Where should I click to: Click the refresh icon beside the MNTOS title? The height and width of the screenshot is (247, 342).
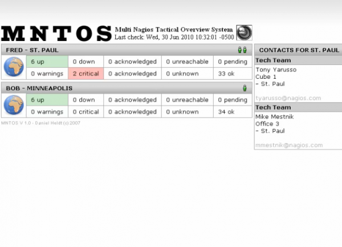[x=244, y=33]
